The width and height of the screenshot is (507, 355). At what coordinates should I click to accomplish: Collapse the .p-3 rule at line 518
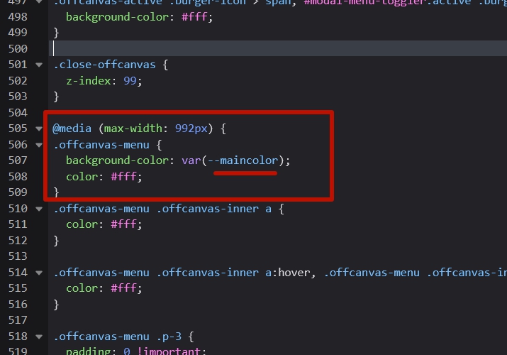(39, 337)
